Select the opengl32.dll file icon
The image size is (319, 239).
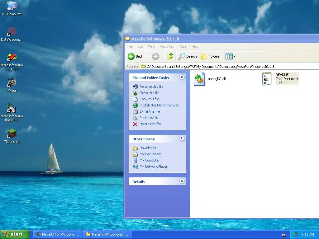[199, 79]
